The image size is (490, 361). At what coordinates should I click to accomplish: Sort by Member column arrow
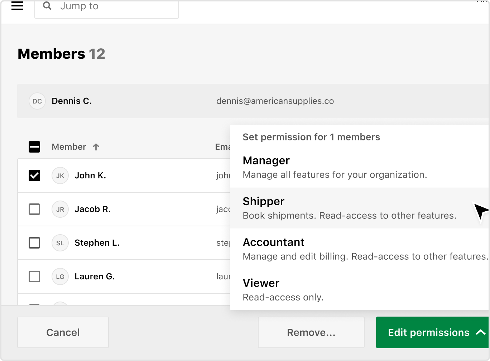click(96, 147)
